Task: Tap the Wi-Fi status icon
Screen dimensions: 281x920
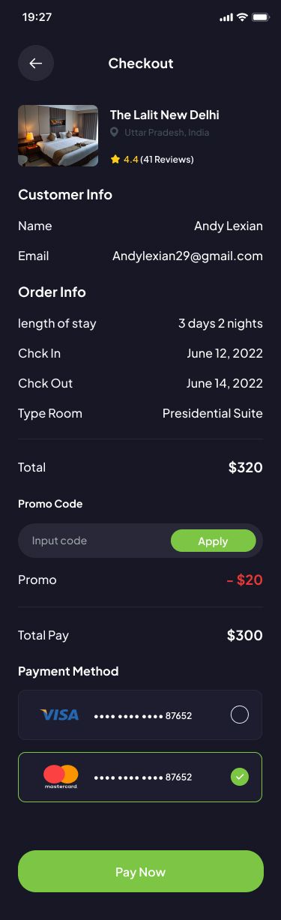Action: pyautogui.click(x=241, y=16)
